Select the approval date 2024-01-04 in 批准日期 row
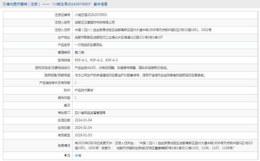Screen dimensions: 260x161 (83, 120)
